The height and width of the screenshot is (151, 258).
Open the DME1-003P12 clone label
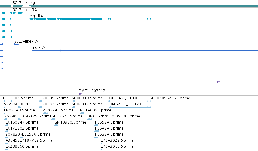pos(92,91)
